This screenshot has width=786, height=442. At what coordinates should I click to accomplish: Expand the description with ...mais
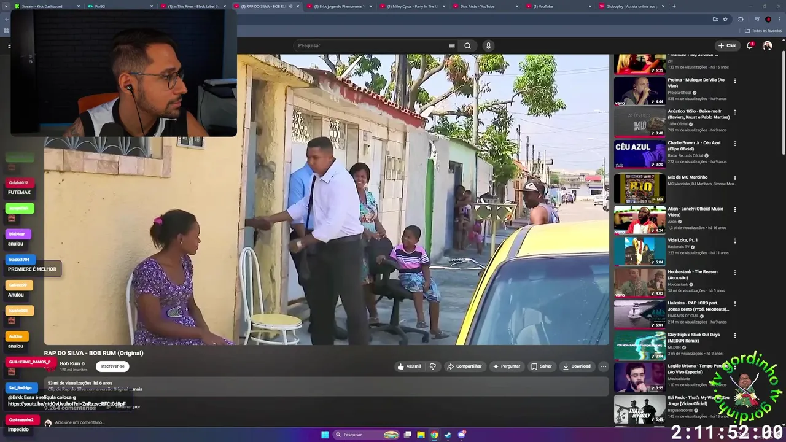[x=136, y=389]
